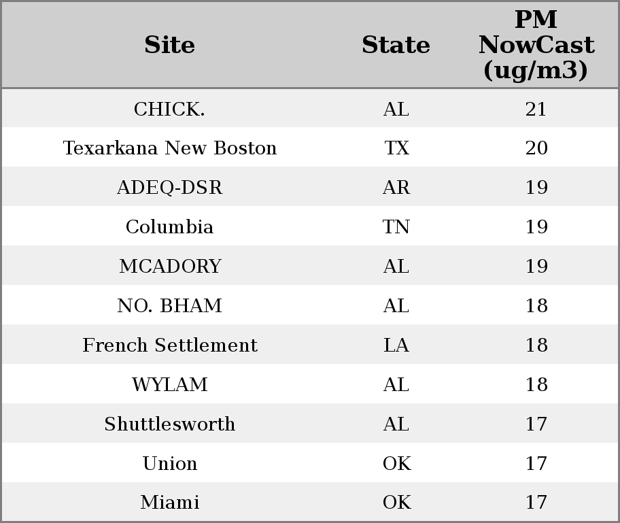This screenshot has height=523, width=620.
Task: Select the Texarkana New Boston site name
Action: click(x=169, y=148)
